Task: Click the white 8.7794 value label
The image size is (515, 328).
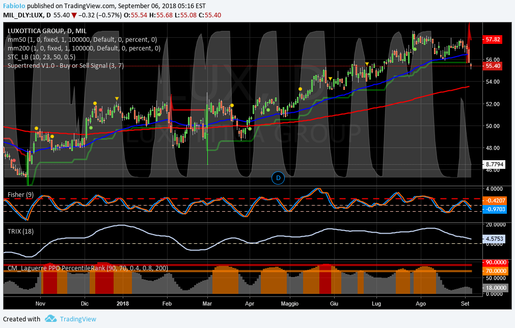Action: coord(494,164)
